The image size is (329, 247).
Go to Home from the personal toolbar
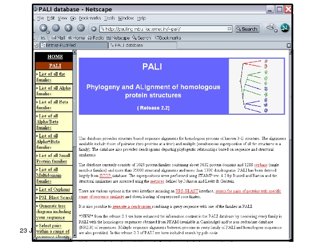77,38
